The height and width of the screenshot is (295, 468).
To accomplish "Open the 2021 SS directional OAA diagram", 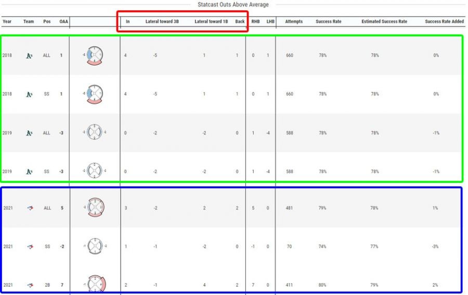I will (x=95, y=246).
